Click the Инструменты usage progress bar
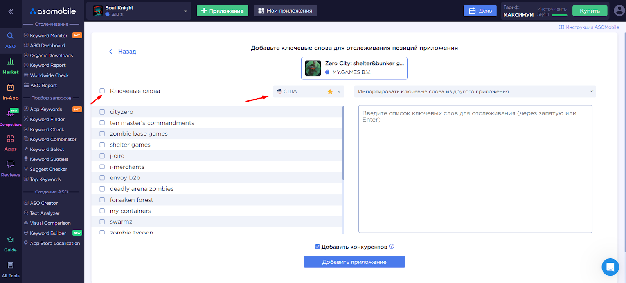The image size is (626, 283). pos(559,15)
